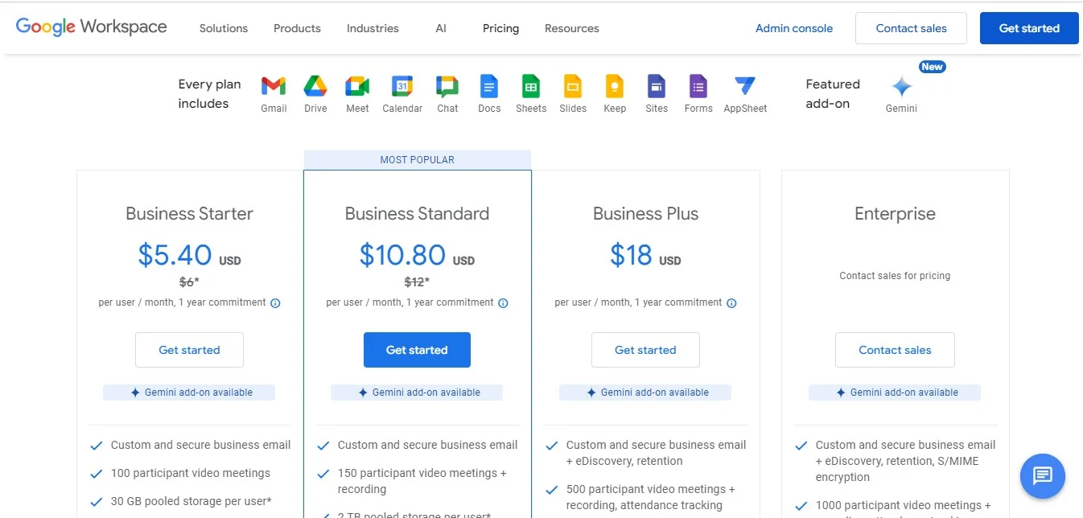Open the Industries menu
The height and width of the screenshot is (518, 1083).
coord(373,28)
